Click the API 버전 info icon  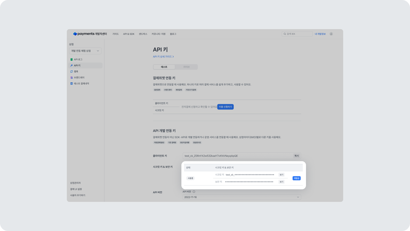coord(194,192)
